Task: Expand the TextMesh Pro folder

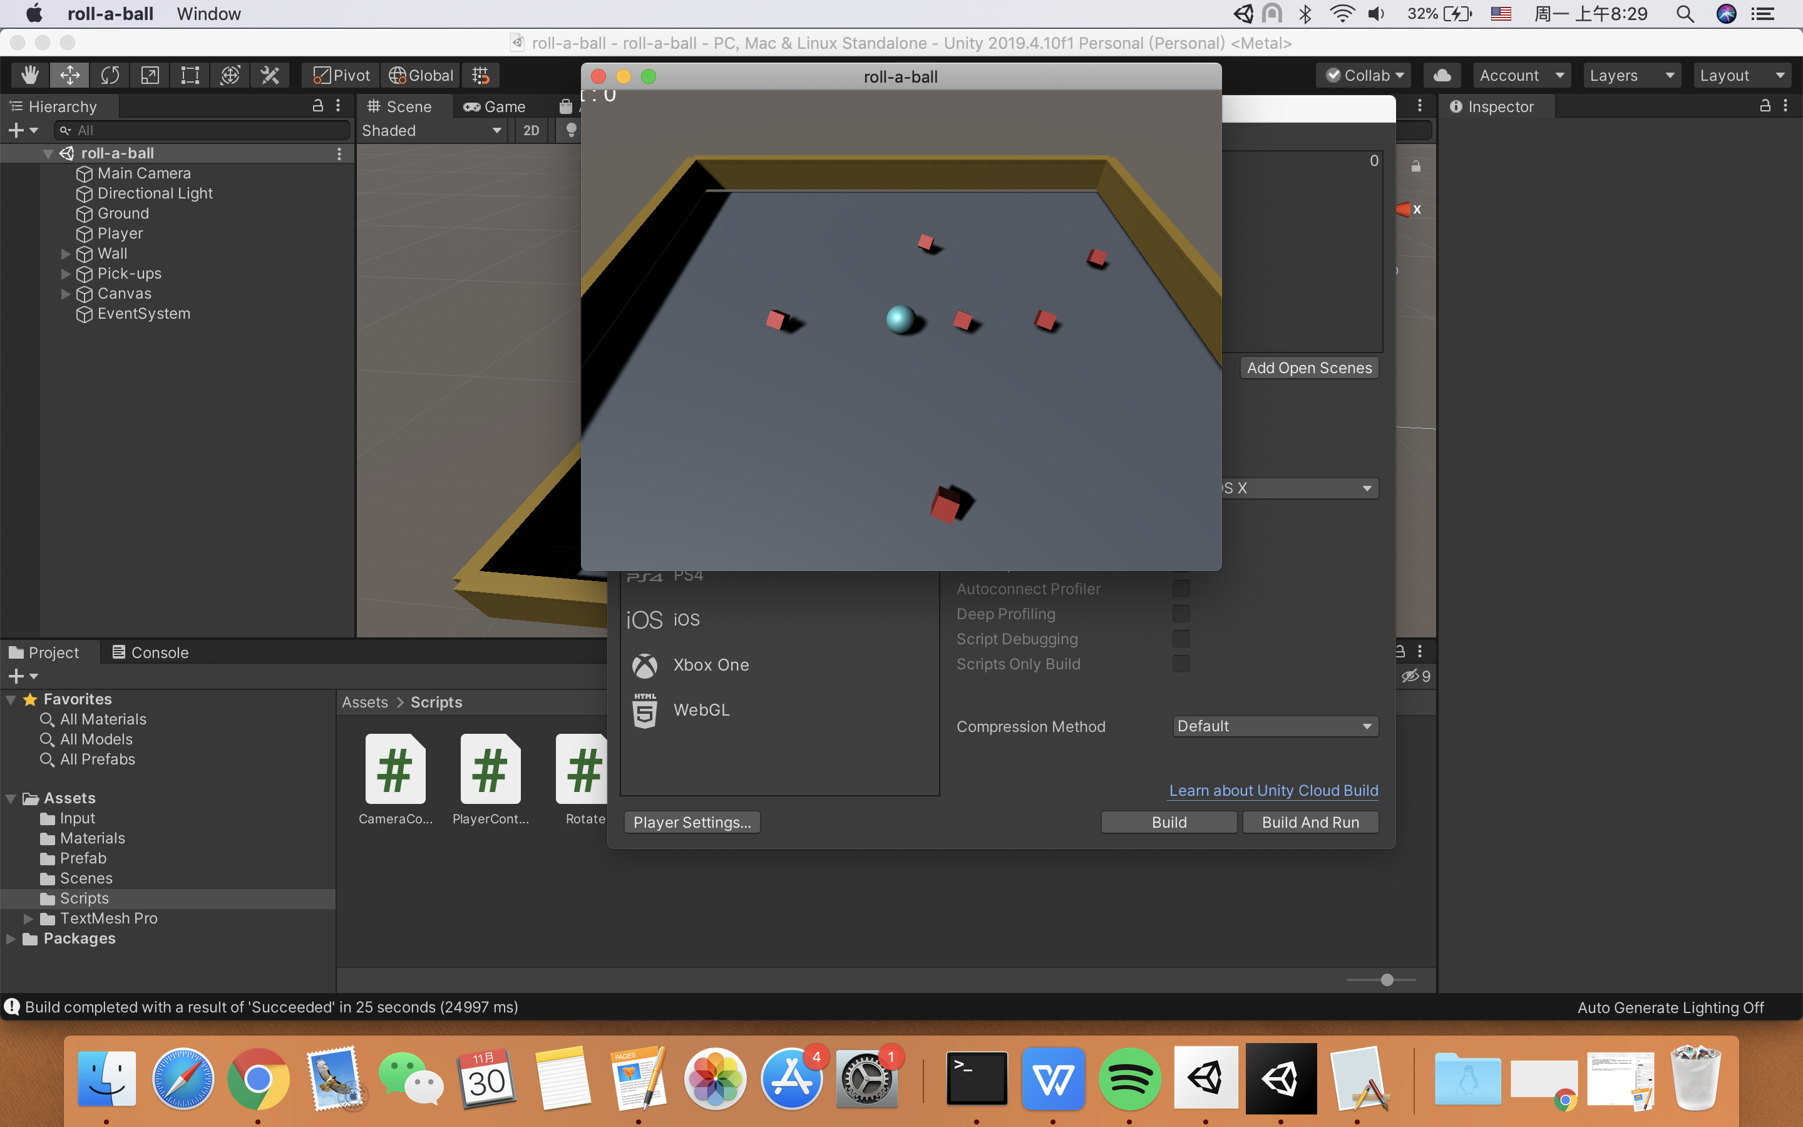Action: point(28,919)
